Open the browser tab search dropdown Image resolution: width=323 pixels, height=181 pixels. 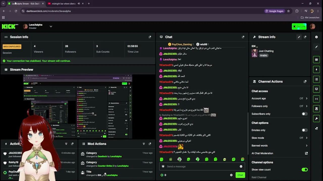3,4
